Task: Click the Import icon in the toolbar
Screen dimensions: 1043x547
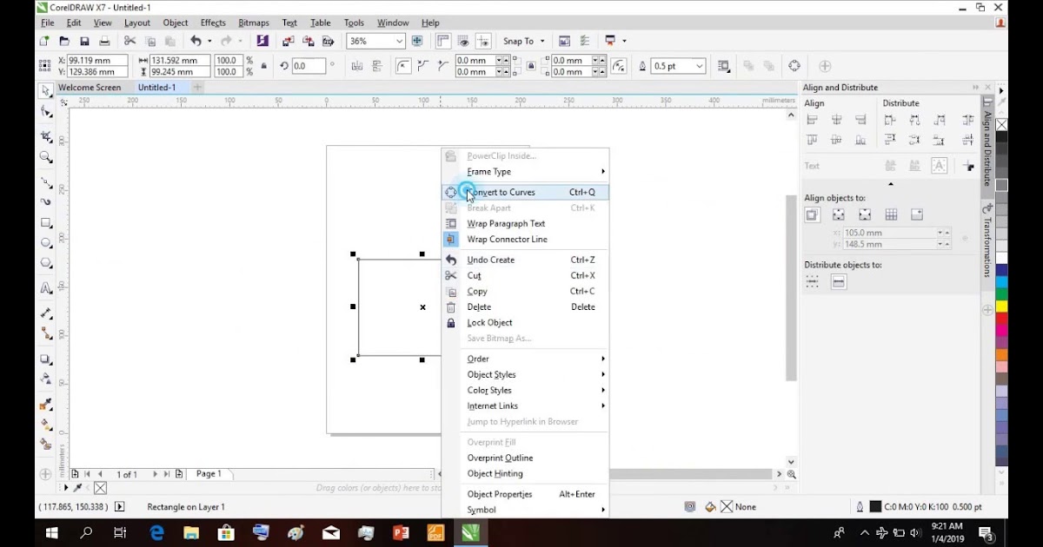Action: pyautogui.click(x=288, y=41)
